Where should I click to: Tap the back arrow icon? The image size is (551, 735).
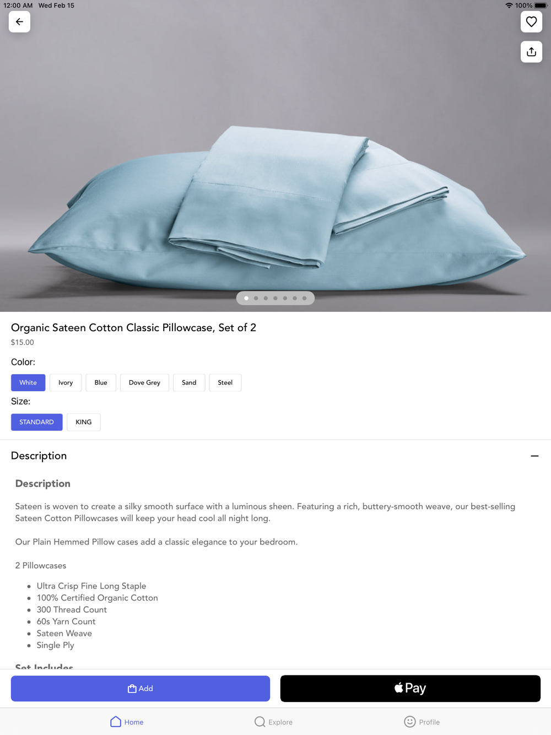19,22
